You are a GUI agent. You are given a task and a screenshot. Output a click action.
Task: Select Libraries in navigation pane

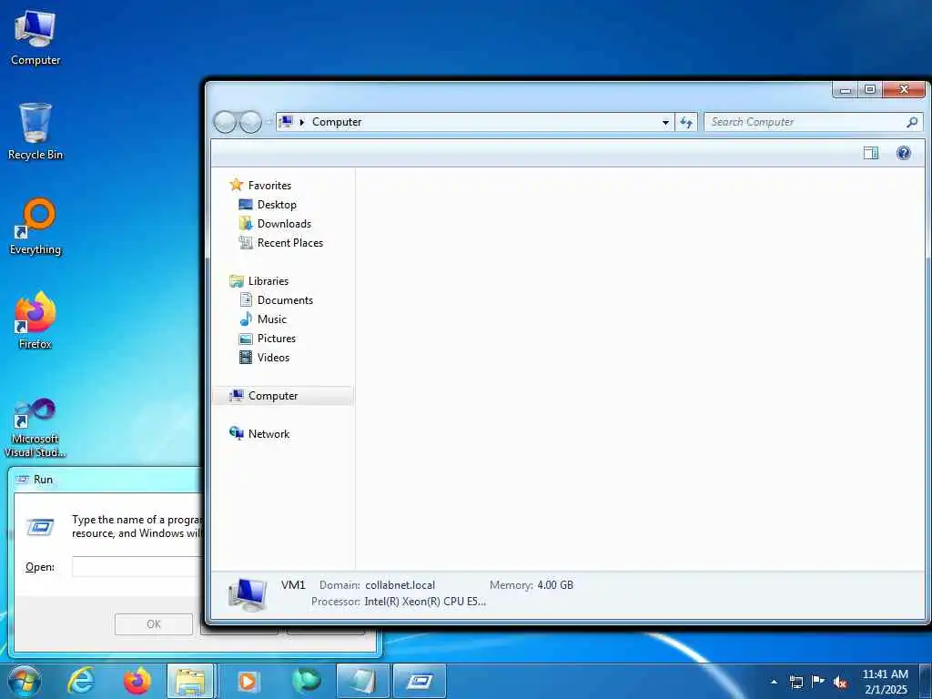268,281
